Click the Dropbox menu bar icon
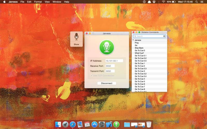 154,2
